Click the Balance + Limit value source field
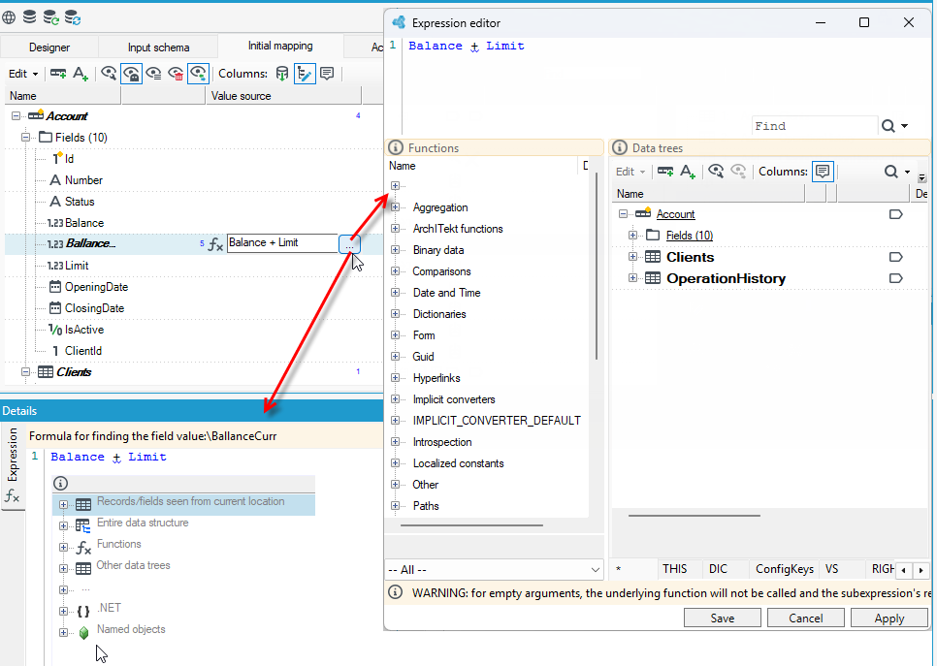 click(282, 243)
